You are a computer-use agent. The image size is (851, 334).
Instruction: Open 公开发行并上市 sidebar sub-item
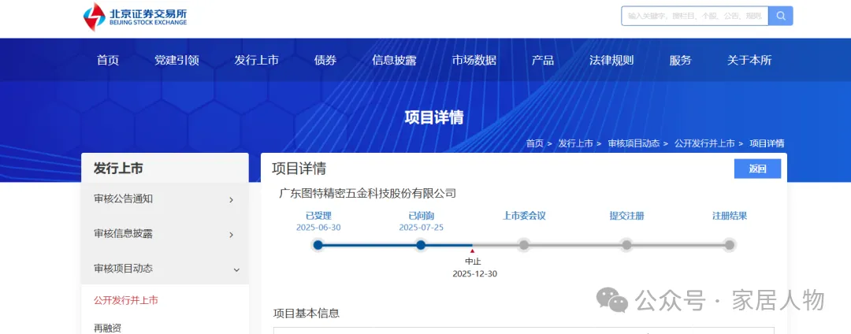point(126,300)
